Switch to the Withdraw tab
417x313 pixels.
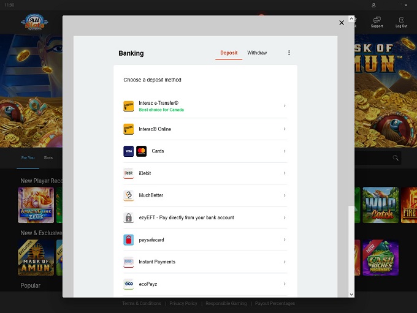pyautogui.click(x=257, y=53)
